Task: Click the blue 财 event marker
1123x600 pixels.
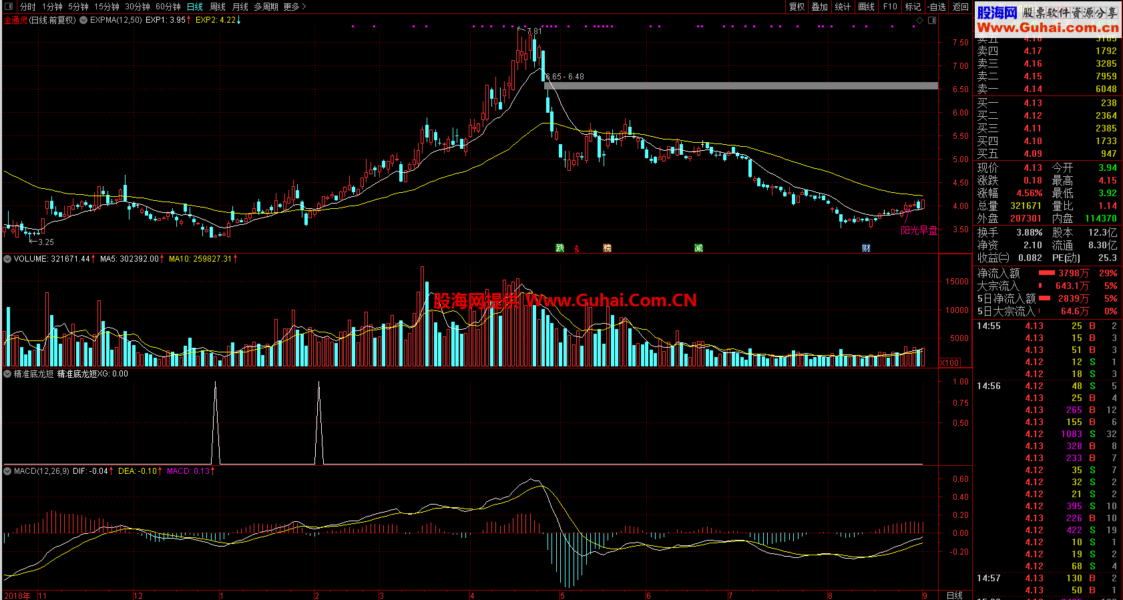Action: (866, 248)
